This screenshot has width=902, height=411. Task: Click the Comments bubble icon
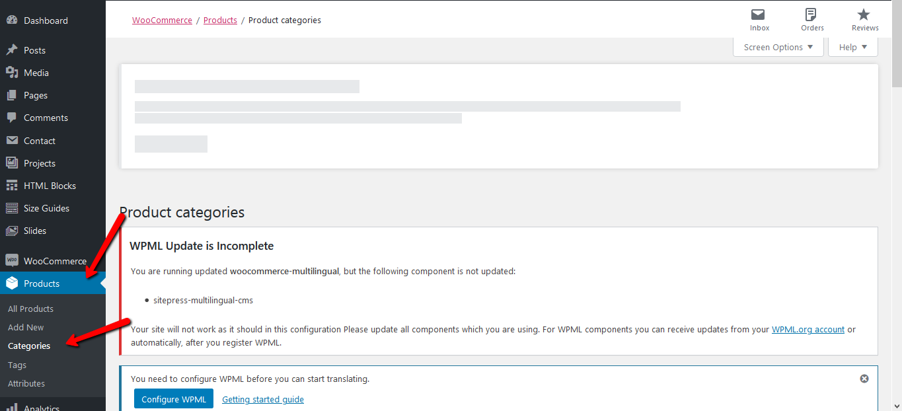pos(12,118)
